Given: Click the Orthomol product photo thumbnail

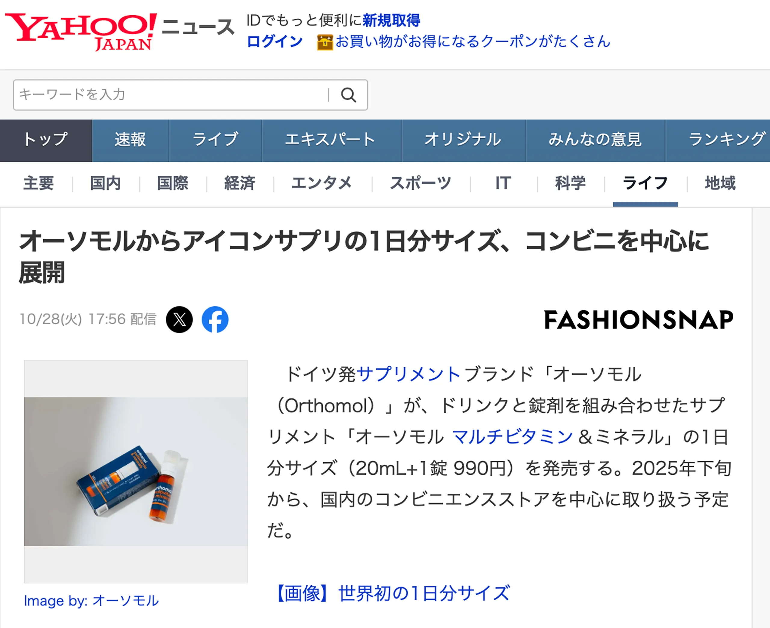Looking at the screenshot, I should 136,471.
